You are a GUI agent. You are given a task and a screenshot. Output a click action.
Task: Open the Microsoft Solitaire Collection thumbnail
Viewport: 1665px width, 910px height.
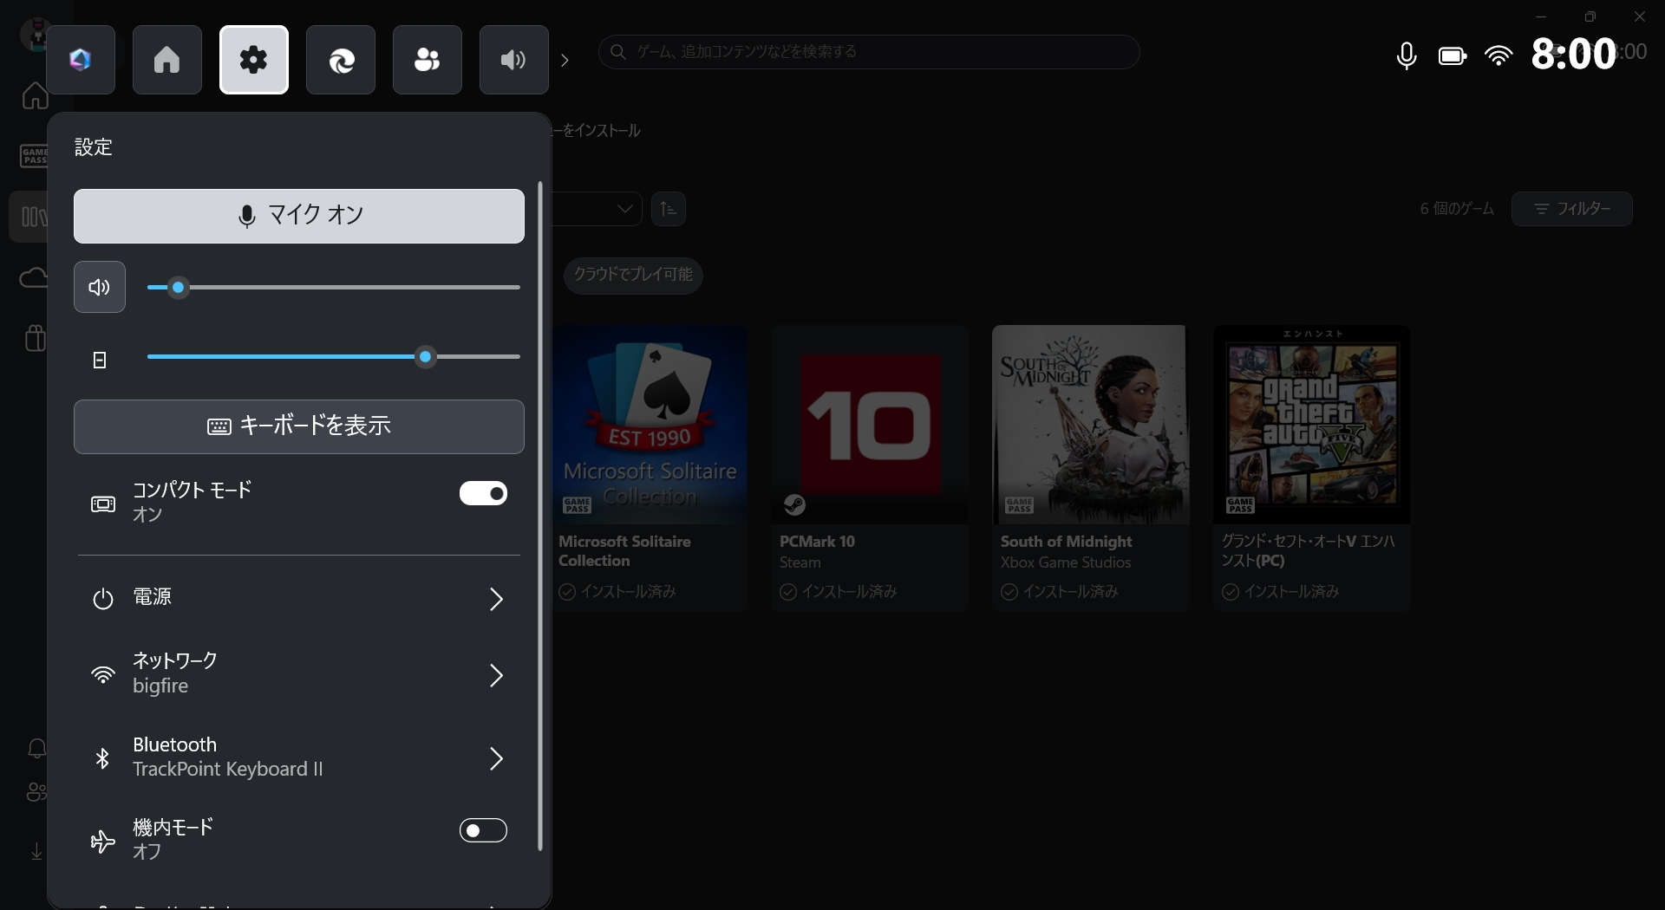coord(650,425)
